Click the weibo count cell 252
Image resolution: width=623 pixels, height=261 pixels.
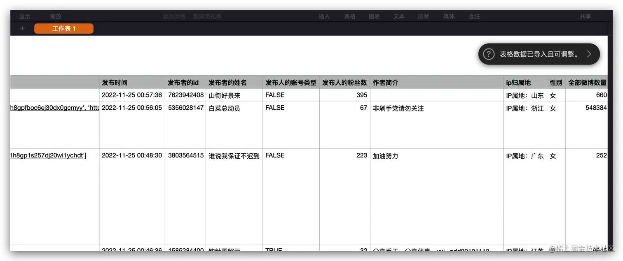tap(587, 196)
